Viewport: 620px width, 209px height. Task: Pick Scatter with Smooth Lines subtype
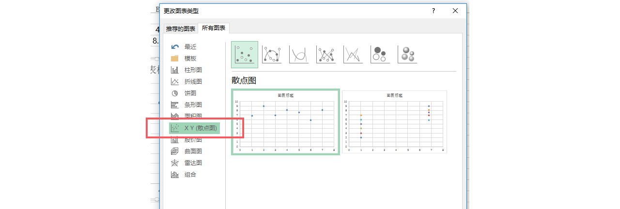click(x=299, y=55)
